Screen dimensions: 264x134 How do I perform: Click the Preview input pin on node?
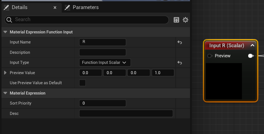pyautogui.click(x=210, y=56)
